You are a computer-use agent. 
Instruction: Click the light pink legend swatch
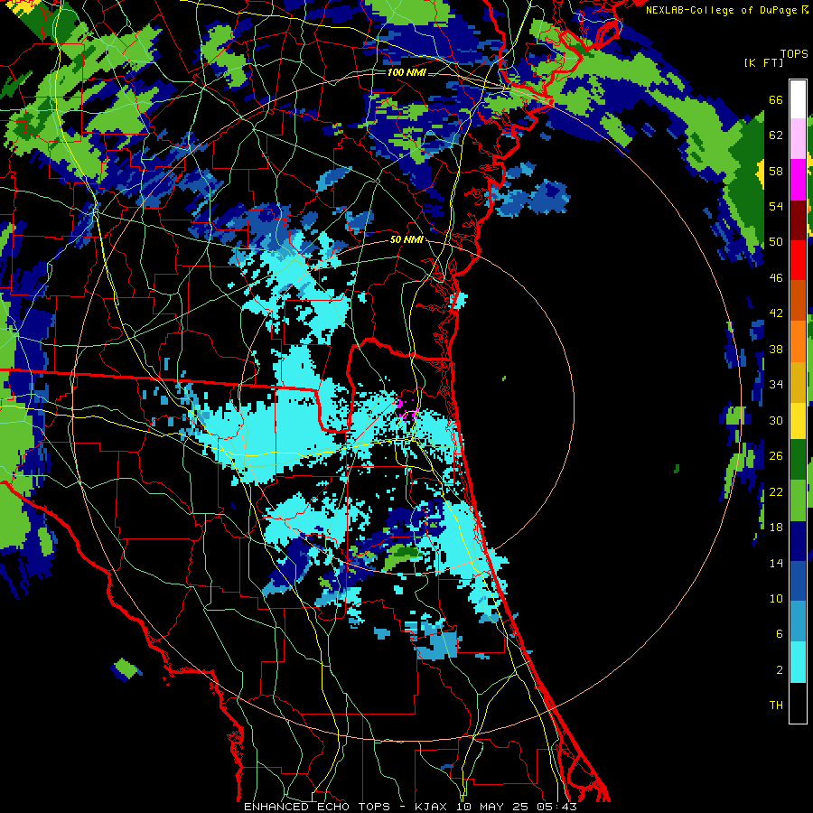[798, 138]
